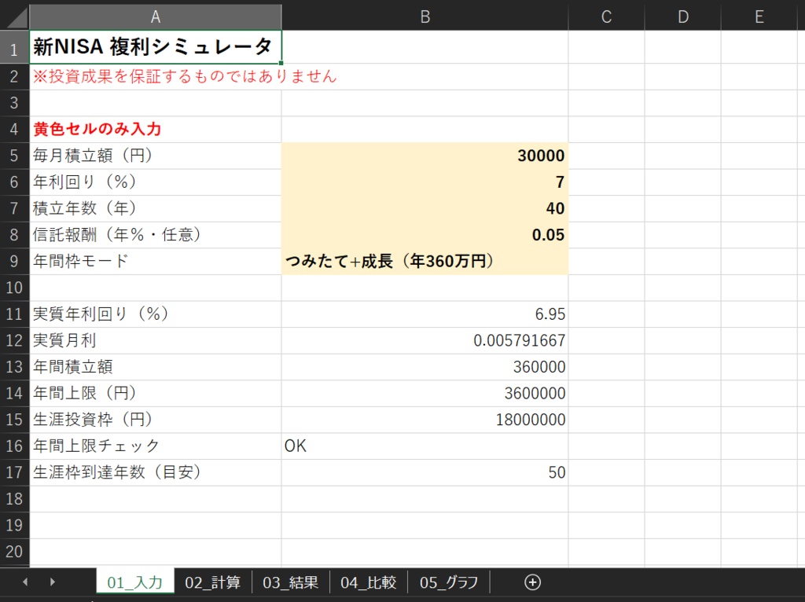Select all cells via the corner triangle
The width and height of the screenshot is (805, 602).
(x=14, y=16)
